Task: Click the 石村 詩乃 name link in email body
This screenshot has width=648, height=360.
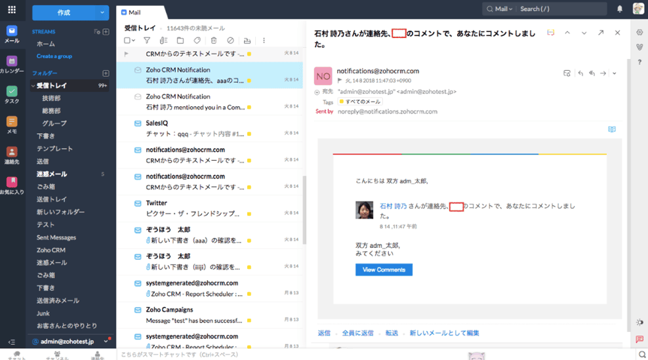Action: tap(393, 206)
